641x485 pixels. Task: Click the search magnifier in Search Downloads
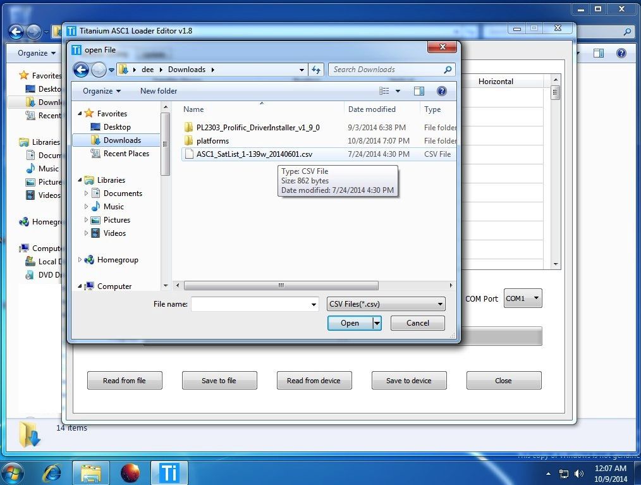pos(448,70)
